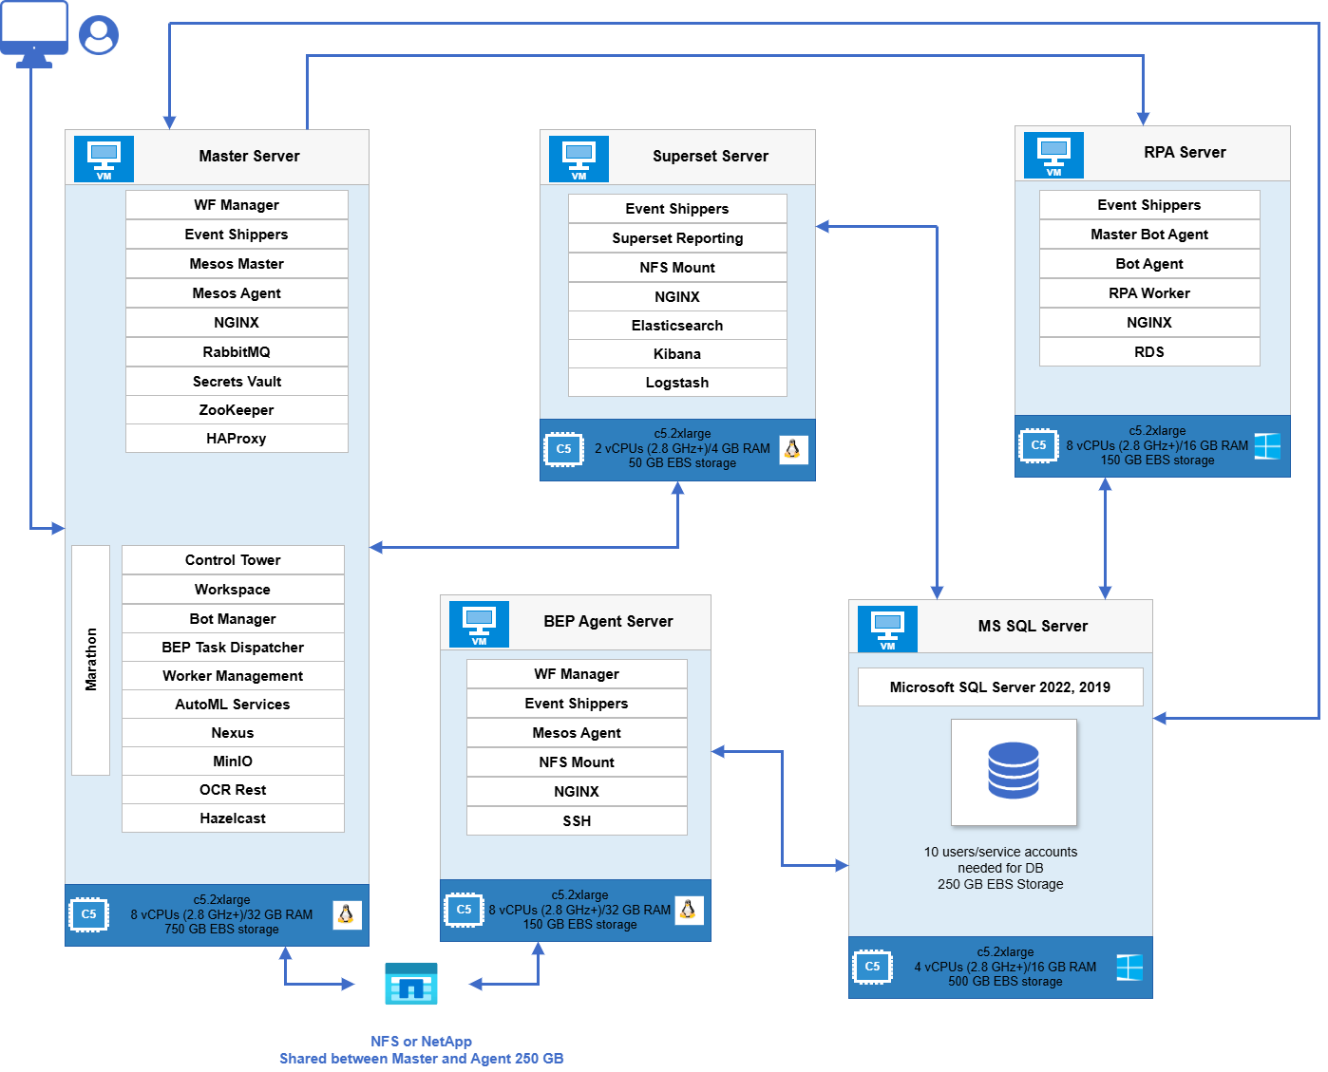Screen dimensions: 1328x1072
Task: Click Event Shippers in Master Server
Action: click(x=237, y=235)
